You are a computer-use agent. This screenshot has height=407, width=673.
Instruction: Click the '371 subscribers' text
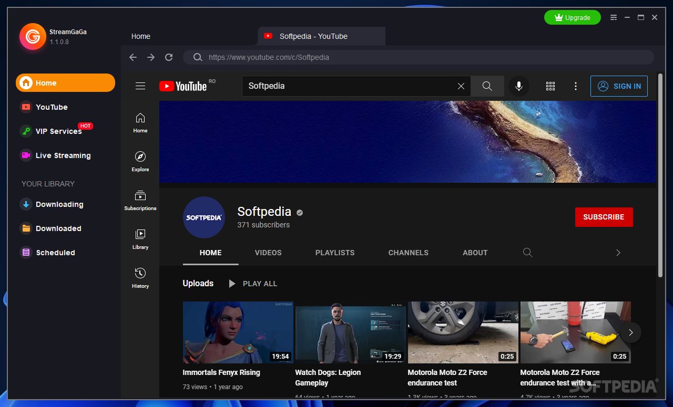click(x=263, y=225)
